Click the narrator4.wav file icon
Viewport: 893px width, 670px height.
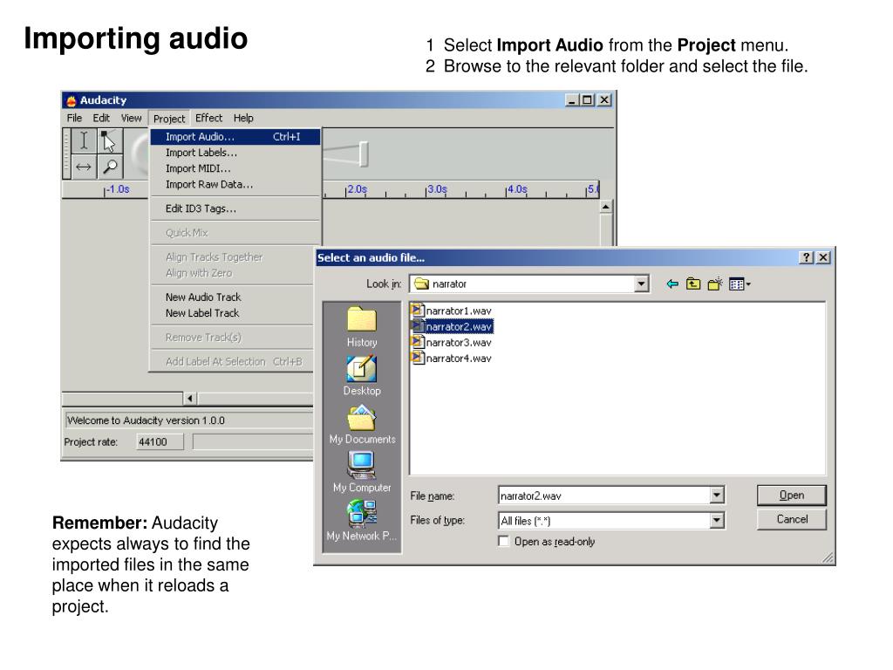tap(418, 358)
